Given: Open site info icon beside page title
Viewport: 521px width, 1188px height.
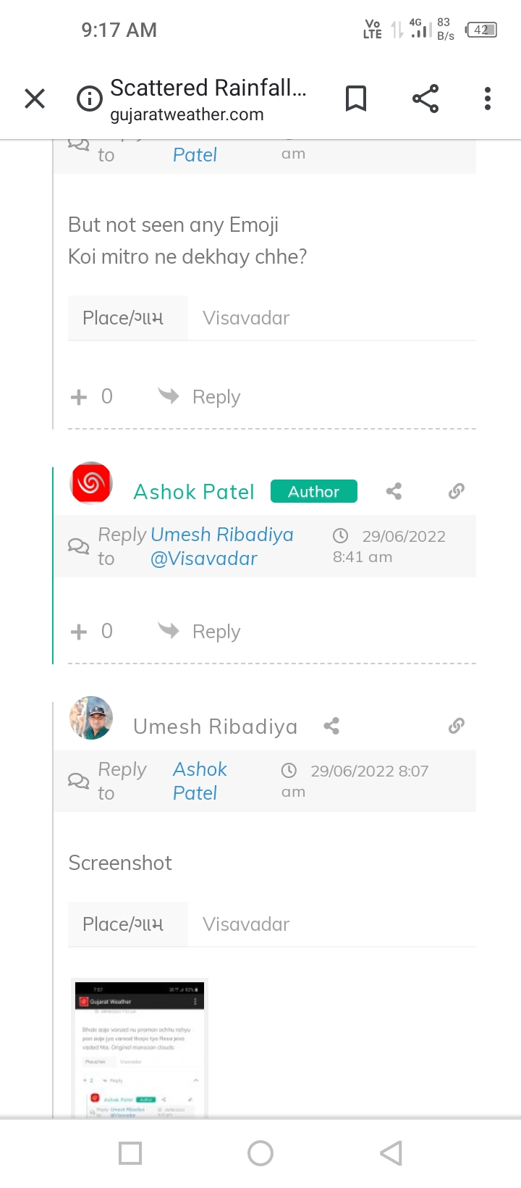Looking at the screenshot, I should [90, 99].
